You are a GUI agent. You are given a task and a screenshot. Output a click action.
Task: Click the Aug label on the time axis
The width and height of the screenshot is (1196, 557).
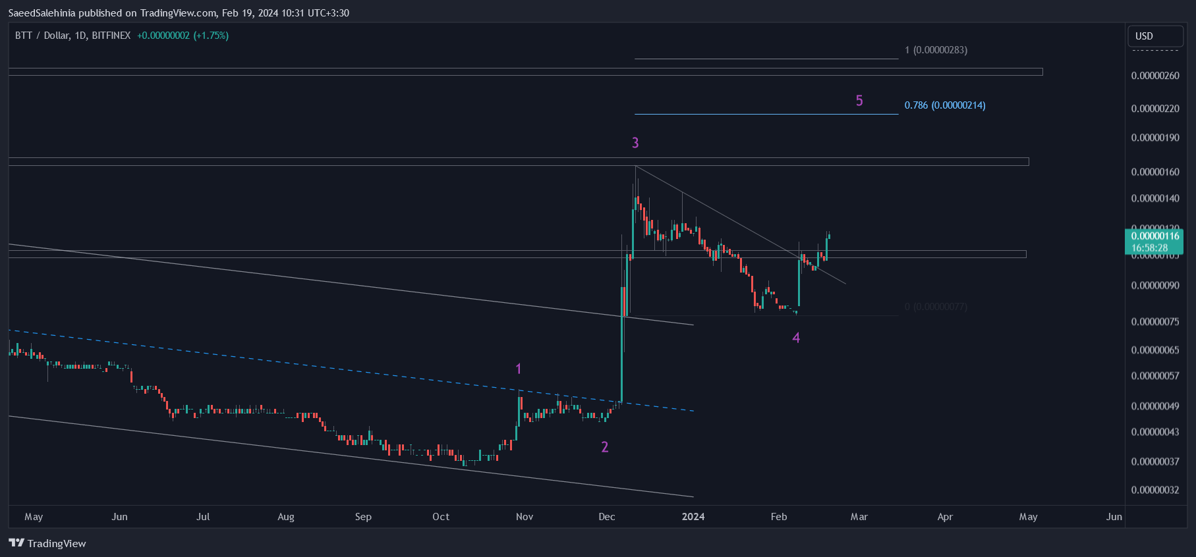[x=286, y=517]
